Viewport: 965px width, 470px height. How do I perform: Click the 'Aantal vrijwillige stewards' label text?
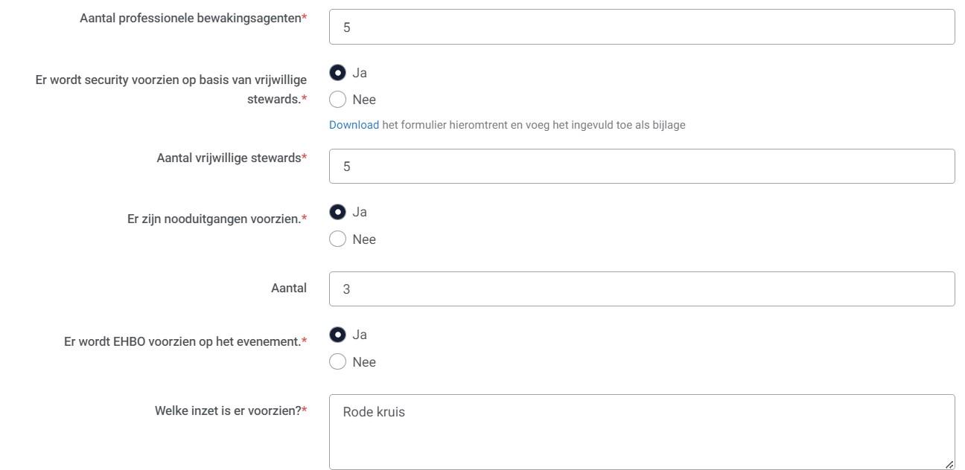click(229, 158)
